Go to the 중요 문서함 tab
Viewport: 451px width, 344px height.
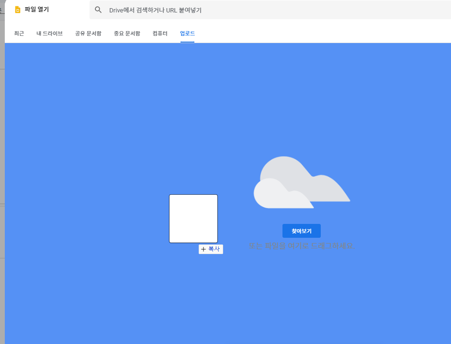click(x=127, y=33)
